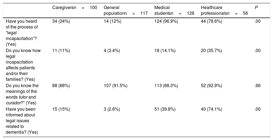Click the P column header
The height and width of the screenshot is (140, 273).
[256, 8]
